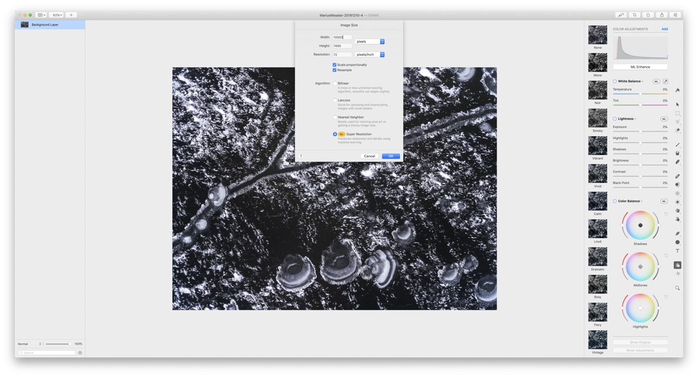Select the Color Fill bucket tool

pyautogui.click(x=678, y=153)
